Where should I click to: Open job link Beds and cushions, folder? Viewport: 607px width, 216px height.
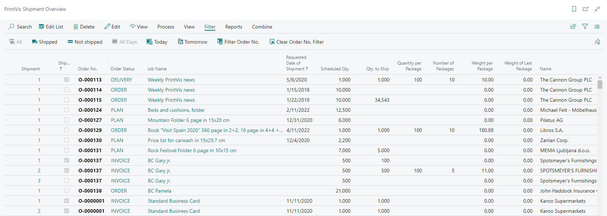pyautogui.click(x=176, y=110)
